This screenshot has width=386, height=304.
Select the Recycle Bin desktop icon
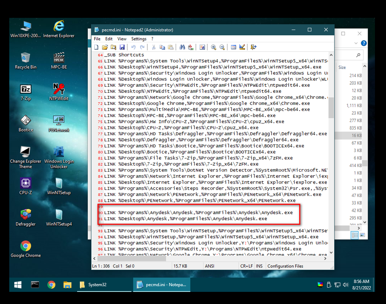pyautogui.click(x=25, y=61)
